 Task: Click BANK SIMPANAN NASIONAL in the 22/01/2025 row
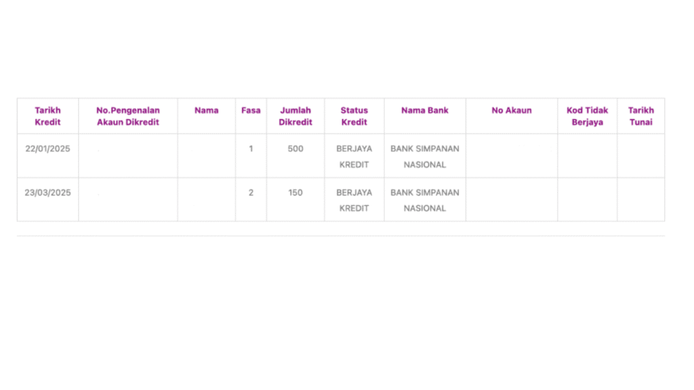pos(425,156)
